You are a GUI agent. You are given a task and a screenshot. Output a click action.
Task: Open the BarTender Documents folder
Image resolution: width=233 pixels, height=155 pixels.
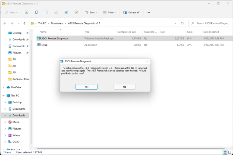point(19,79)
